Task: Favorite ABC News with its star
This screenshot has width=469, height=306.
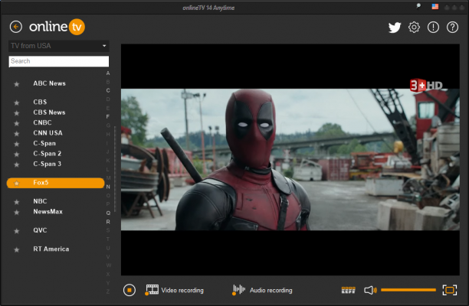Action: point(17,84)
